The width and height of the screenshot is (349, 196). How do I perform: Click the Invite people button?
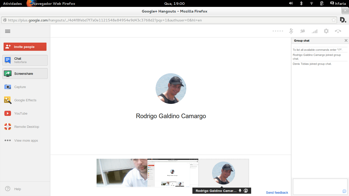point(25,47)
